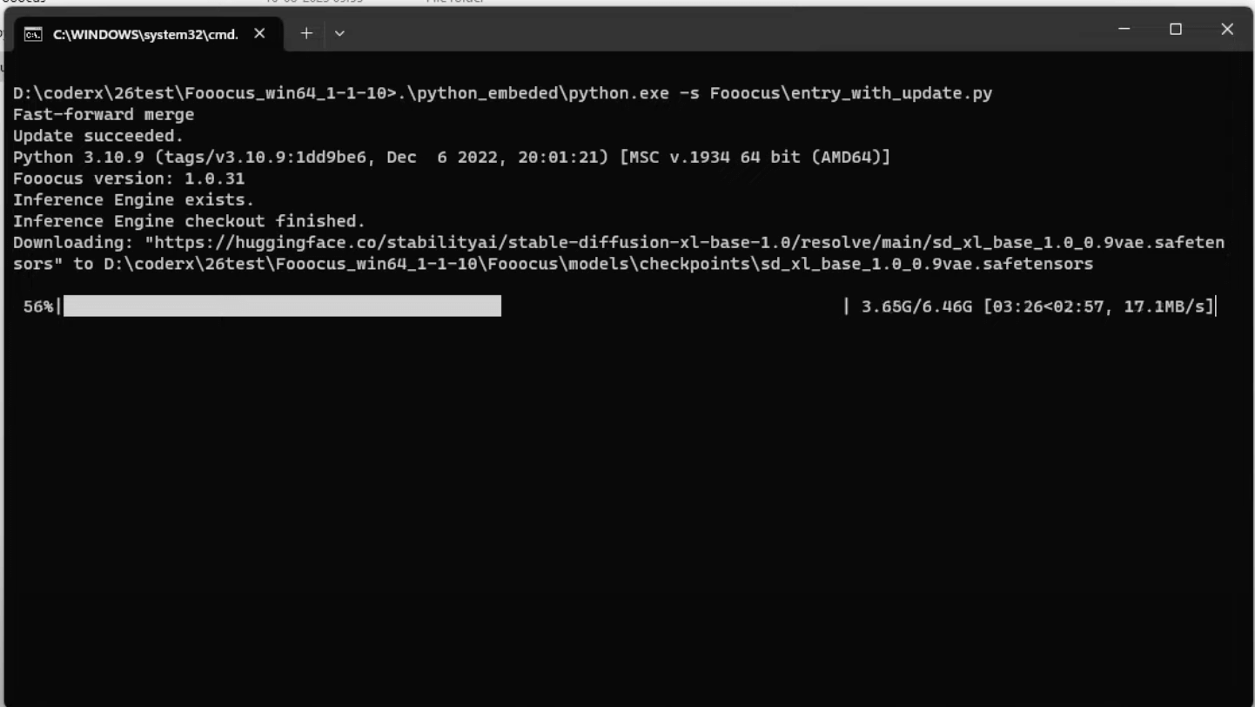The image size is (1255, 707).
Task: Open a new terminal tab
Action: tap(306, 33)
